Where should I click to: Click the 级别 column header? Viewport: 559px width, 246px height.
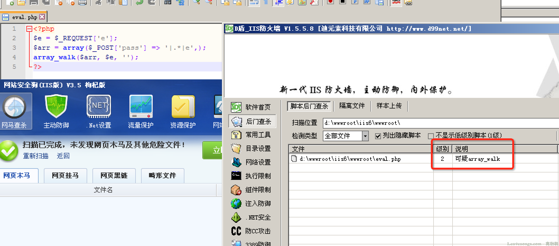[443, 149]
